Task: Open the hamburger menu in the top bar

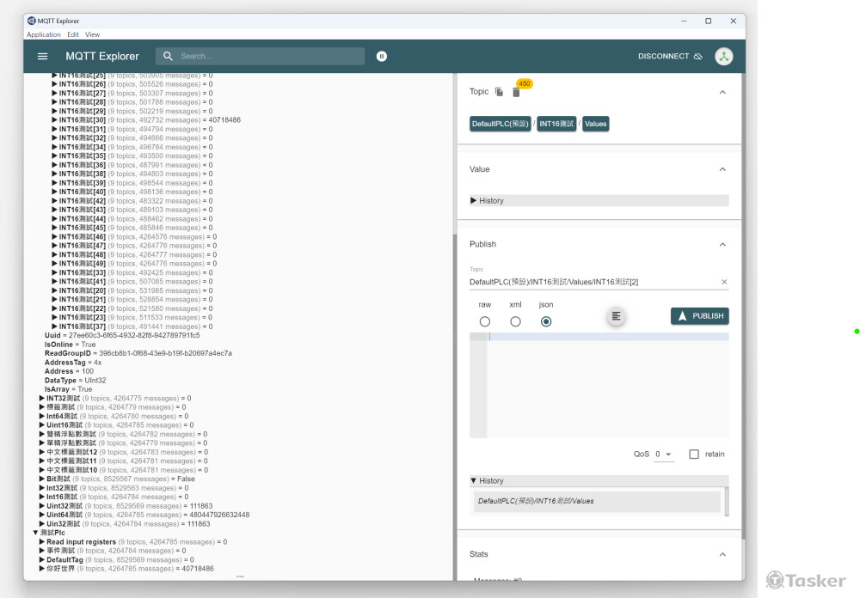Action: point(42,56)
